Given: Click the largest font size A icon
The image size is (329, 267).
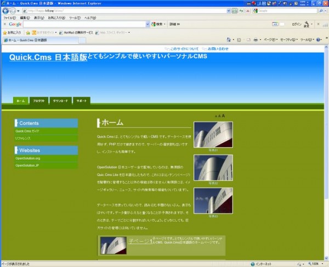Looking at the screenshot, I should pyautogui.click(x=224, y=116).
